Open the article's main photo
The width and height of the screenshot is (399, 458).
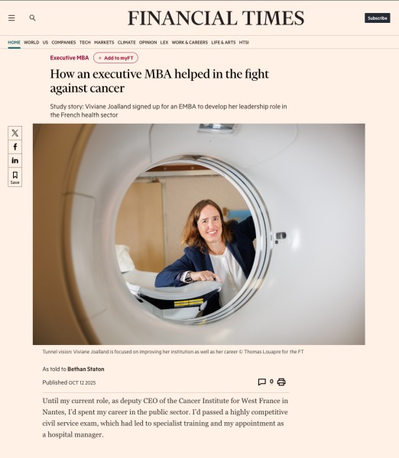click(199, 234)
